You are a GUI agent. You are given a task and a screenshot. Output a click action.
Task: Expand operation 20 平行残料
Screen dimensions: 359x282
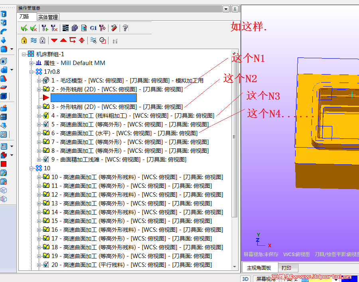(x=39, y=265)
